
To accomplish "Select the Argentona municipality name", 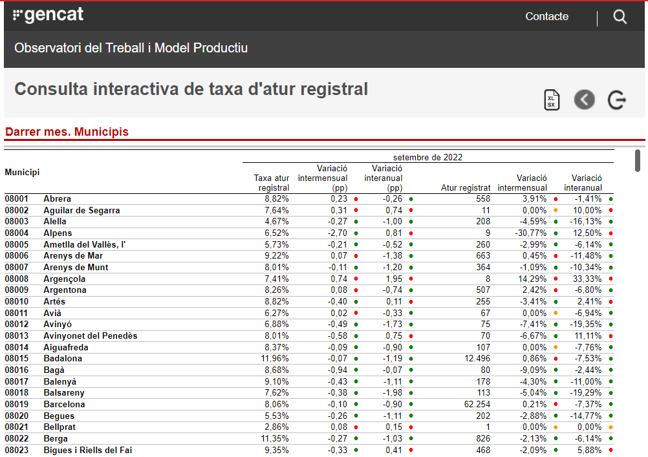I will [x=65, y=290].
